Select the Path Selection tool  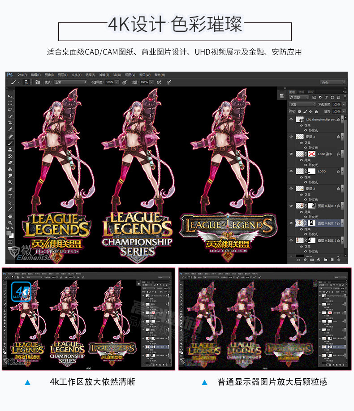point(10,202)
